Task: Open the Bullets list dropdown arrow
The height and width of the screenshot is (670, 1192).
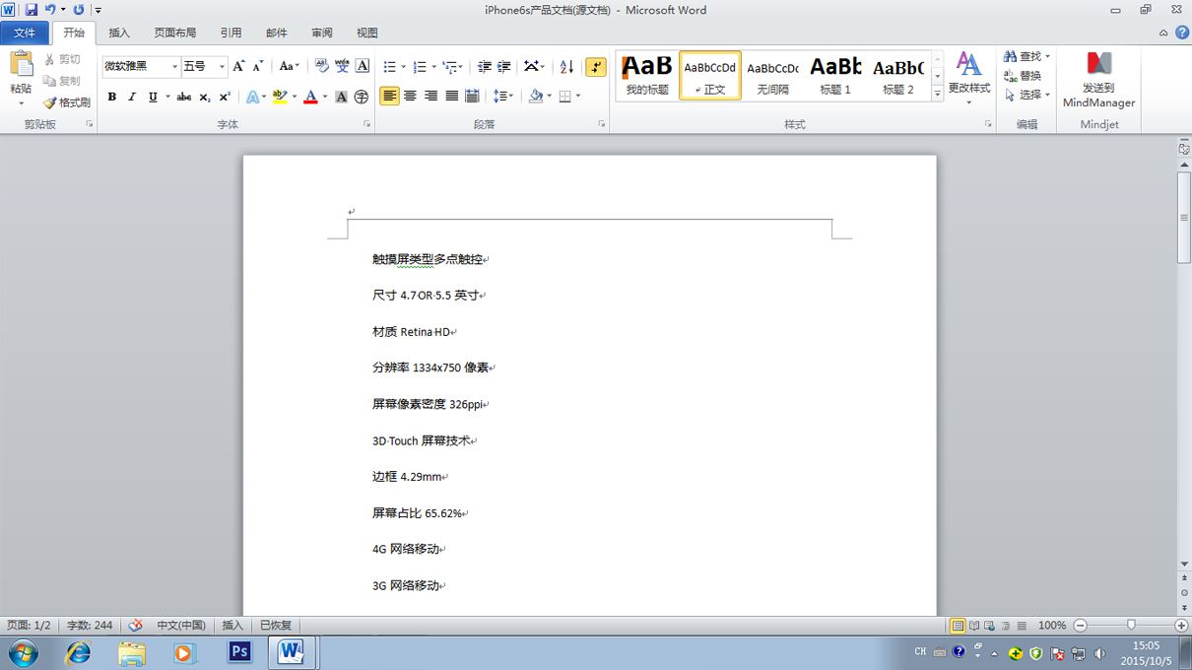Action: [x=403, y=67]
